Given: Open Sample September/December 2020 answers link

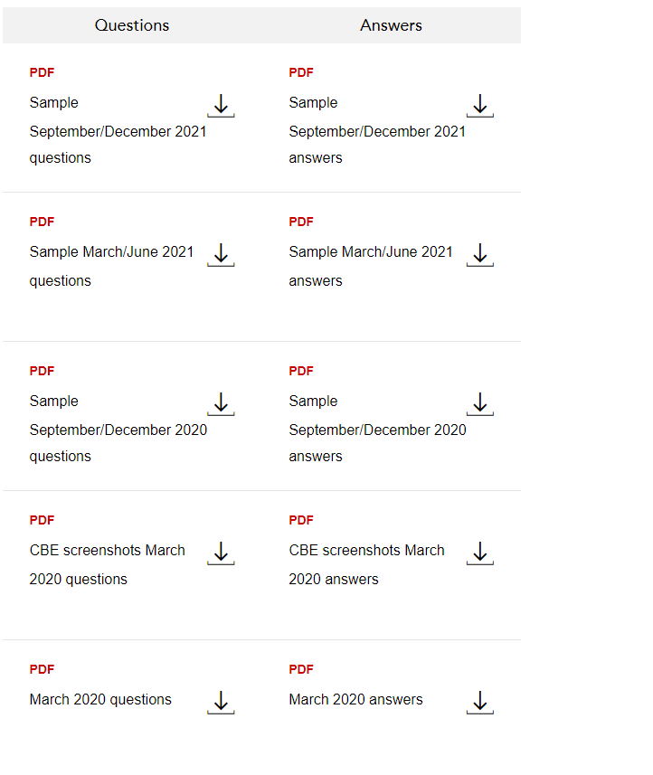Looking at the screenshot, I should (378, 429).
